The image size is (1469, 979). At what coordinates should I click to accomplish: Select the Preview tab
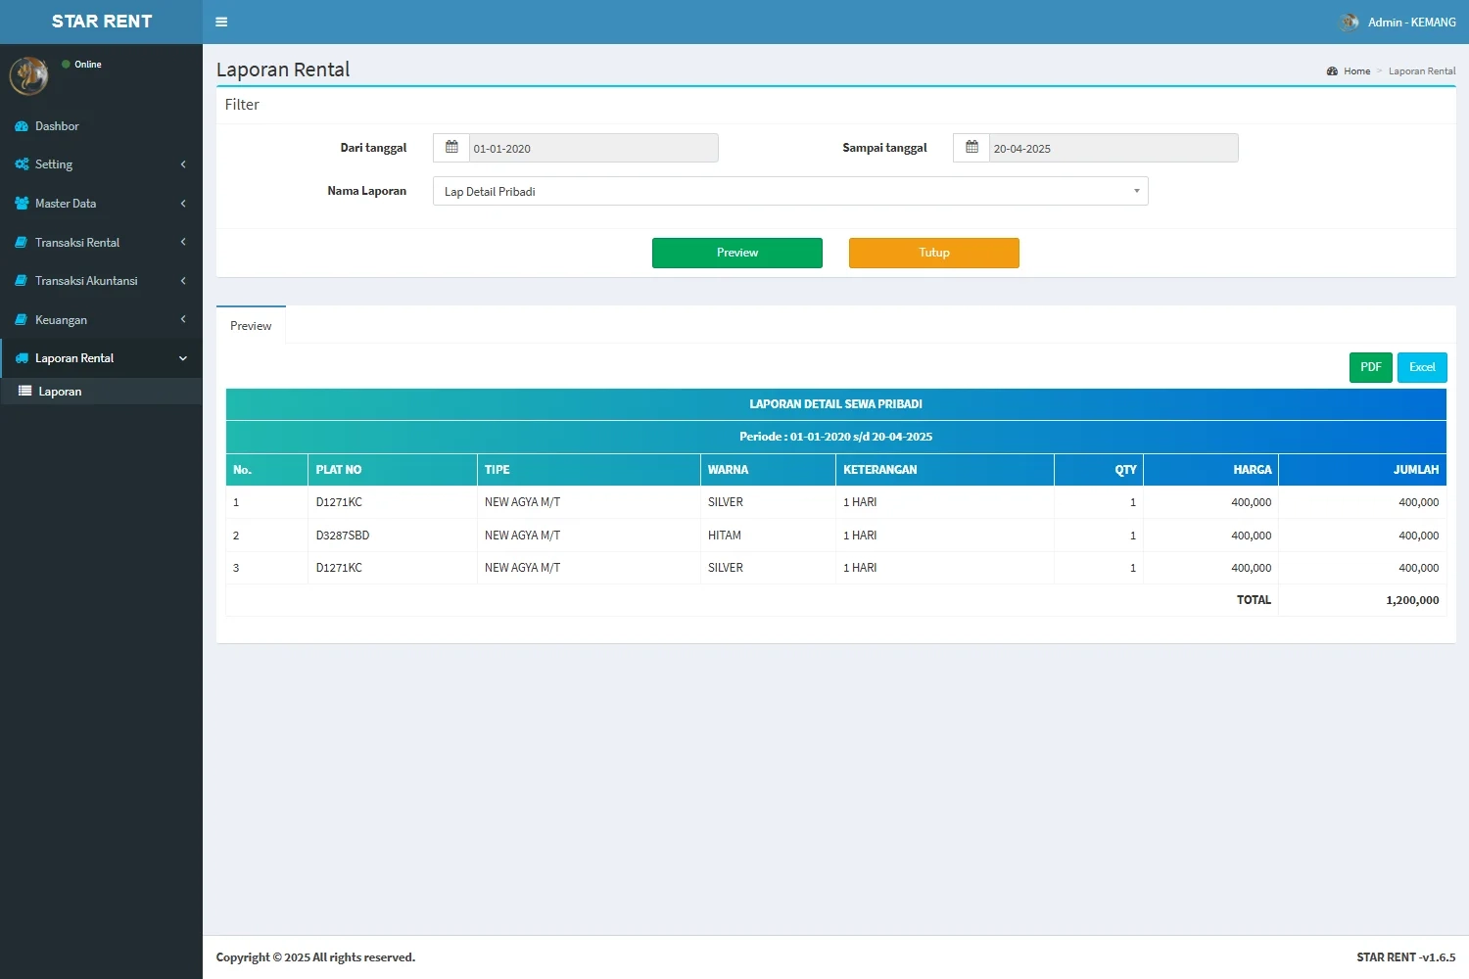point(251,326)
